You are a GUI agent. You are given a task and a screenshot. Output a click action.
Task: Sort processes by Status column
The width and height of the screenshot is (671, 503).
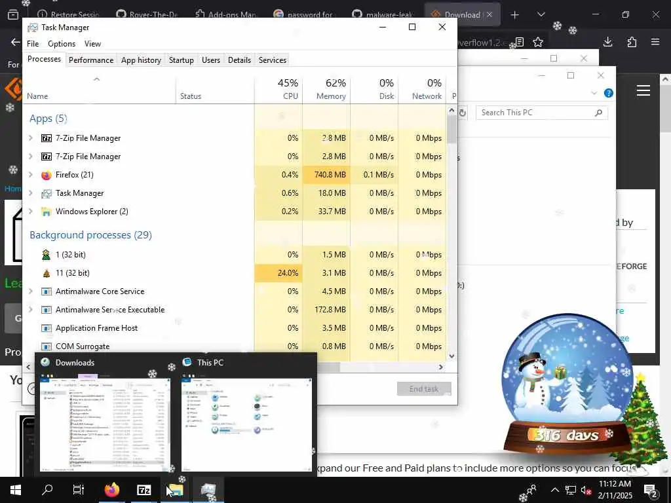(x=215, y=89)
